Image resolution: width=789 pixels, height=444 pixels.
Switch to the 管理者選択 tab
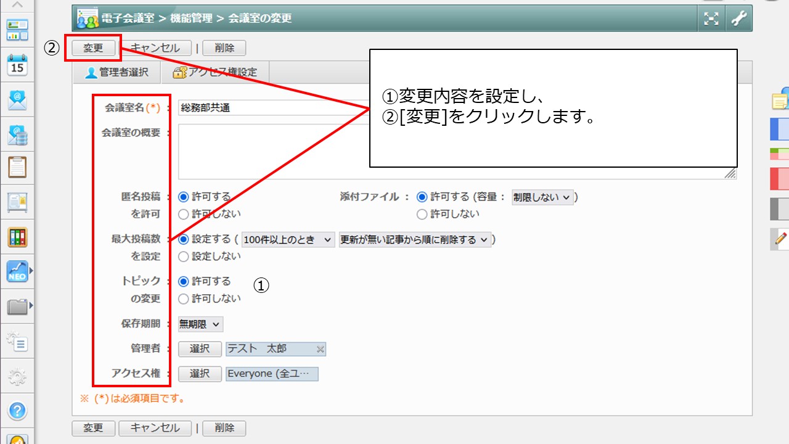click(x=117, y=72)
